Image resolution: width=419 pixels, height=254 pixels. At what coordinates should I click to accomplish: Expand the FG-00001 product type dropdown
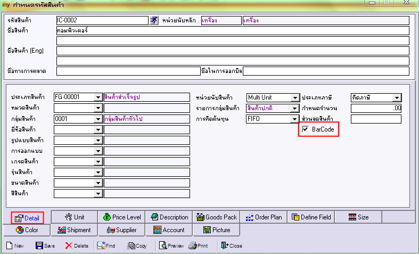pyautogui.click(x=98, y=97)
